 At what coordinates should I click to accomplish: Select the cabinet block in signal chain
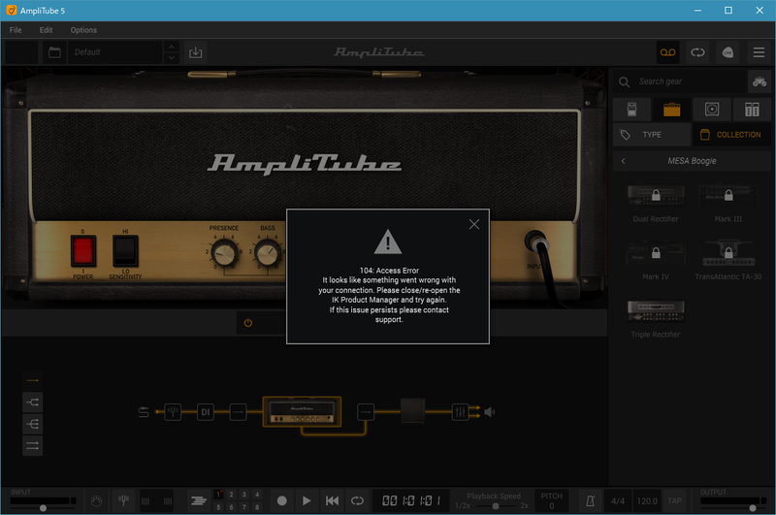(413, 411)
